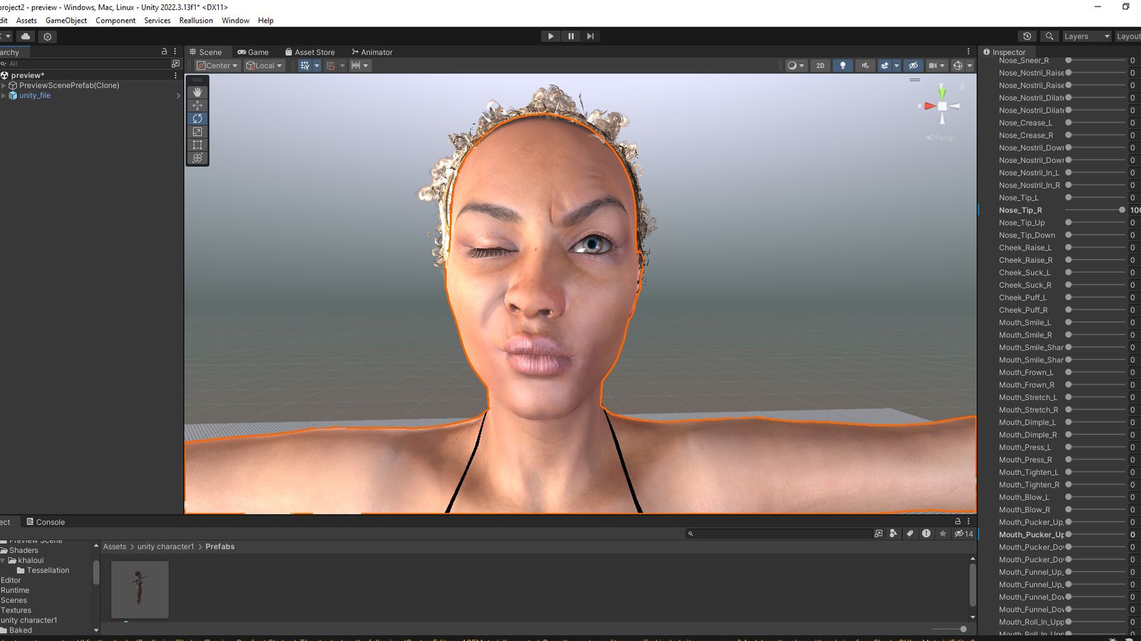Click the Pause button
The width and height of the screenshot is (1141, 641).
point(571,36)
